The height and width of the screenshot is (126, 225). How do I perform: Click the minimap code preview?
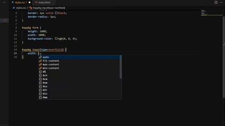pos(204,13)
